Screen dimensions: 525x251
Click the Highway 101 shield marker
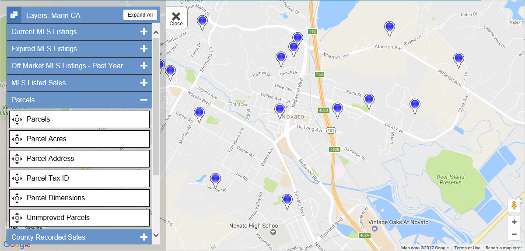331,130
